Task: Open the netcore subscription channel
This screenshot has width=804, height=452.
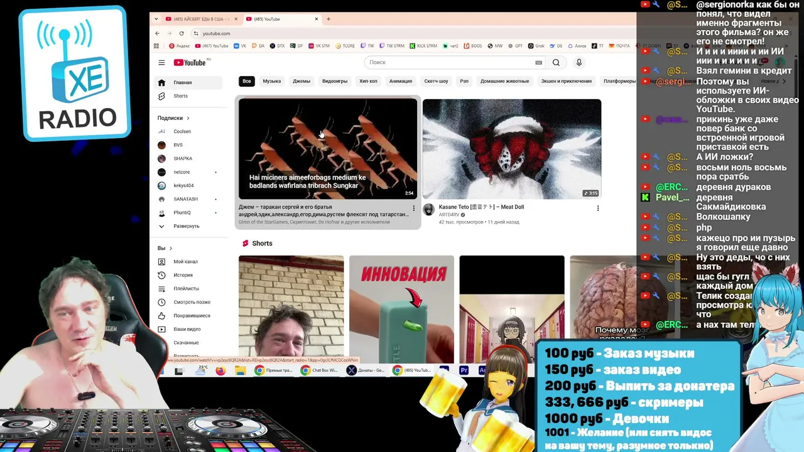Action: (188, 172)
